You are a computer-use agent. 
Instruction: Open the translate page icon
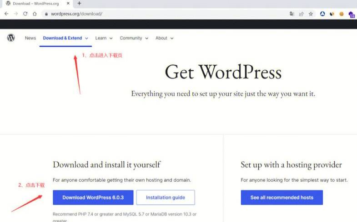292,14
